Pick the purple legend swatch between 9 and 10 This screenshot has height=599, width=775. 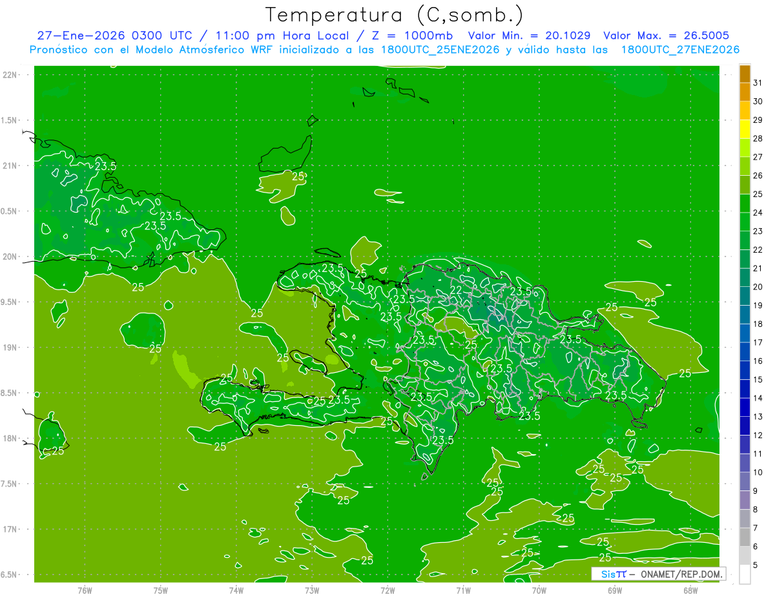point(745,482)
